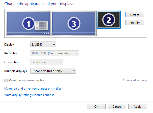Image resolution: width=153 pixels, height=113 pixels.
Task: Open the Orientation dropdown set to Landscape
Action: click(x=47, y=62)
